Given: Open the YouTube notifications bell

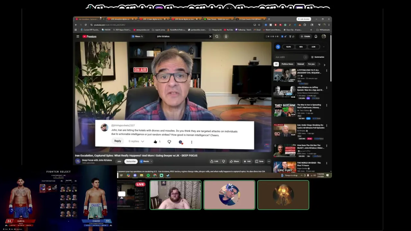Looking at the screenshot, I should click(316, 37).
